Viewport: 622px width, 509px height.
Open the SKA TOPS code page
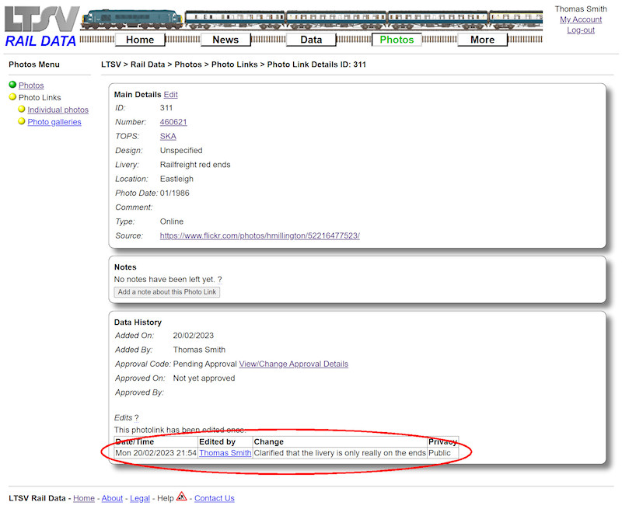pos(167,136)
